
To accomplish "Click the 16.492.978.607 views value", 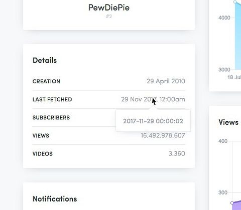I will [163, 135].
